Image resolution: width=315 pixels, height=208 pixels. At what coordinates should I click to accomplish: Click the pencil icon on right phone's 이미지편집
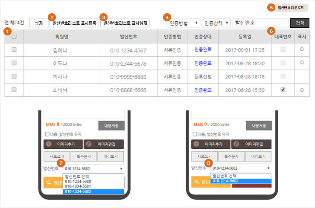tap(236, 144)
